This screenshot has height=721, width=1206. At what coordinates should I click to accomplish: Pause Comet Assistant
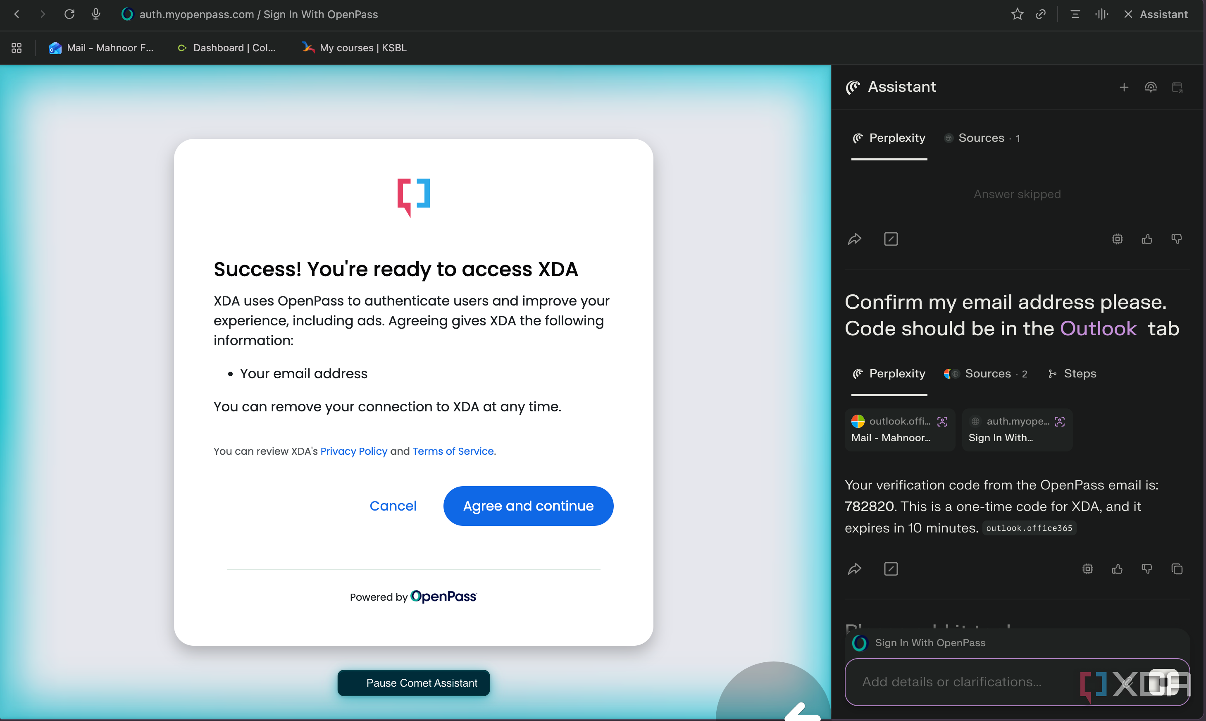coord(414,683)
